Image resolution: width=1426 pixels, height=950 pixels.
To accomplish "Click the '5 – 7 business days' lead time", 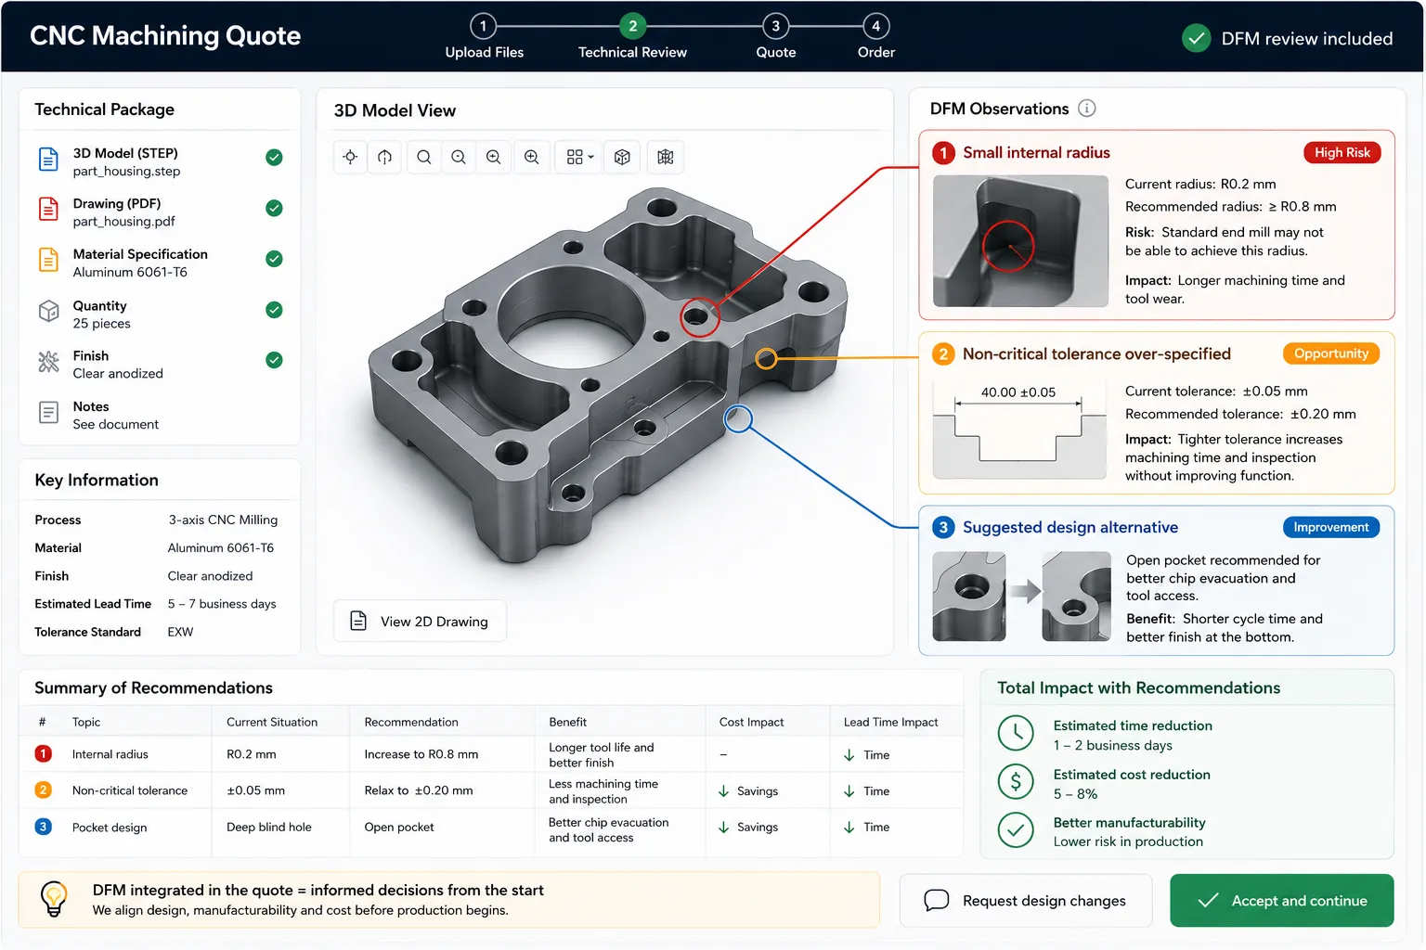I will pyautogui.click(x=222, y=604).
